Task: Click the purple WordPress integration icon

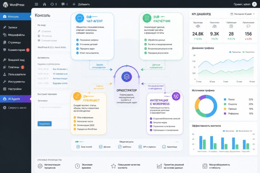Action: [x=176, y=96]
